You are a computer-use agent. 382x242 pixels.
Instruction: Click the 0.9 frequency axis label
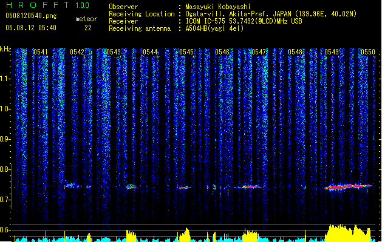pyautogui.click(x=5, y=139)
